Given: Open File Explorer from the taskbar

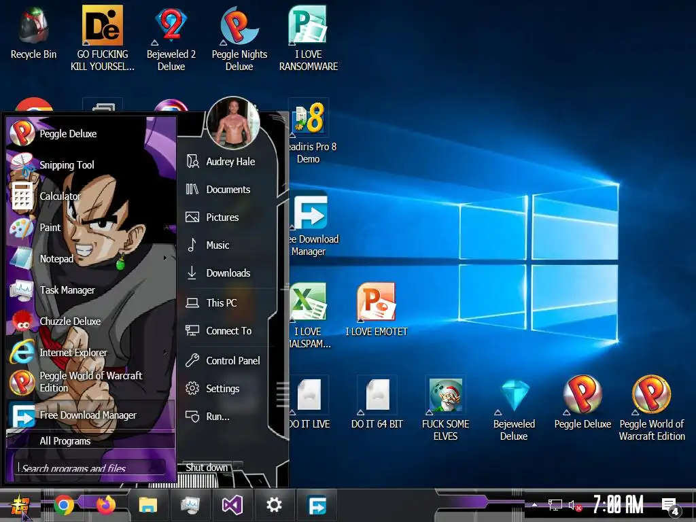Looking at the screenshot, I should 148,505.
